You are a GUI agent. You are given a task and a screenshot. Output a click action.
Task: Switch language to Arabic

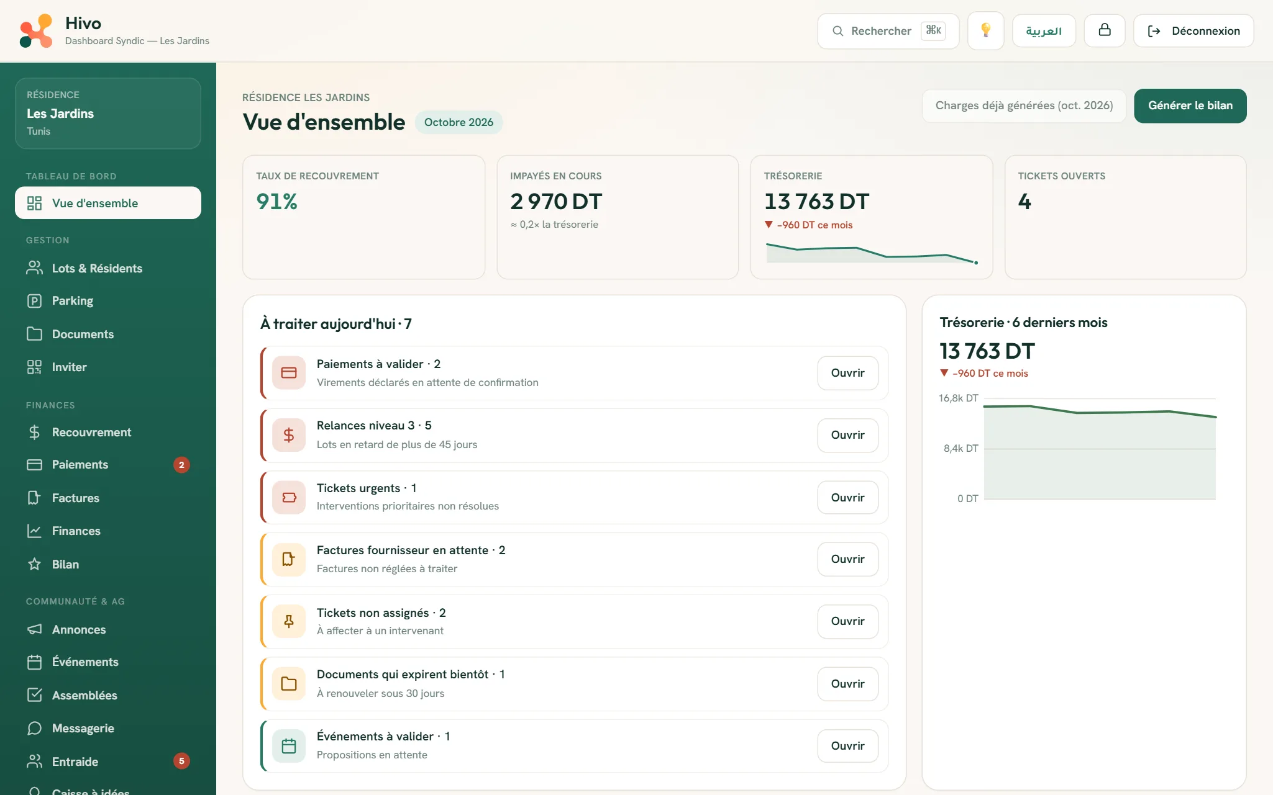pos(1044,30)
